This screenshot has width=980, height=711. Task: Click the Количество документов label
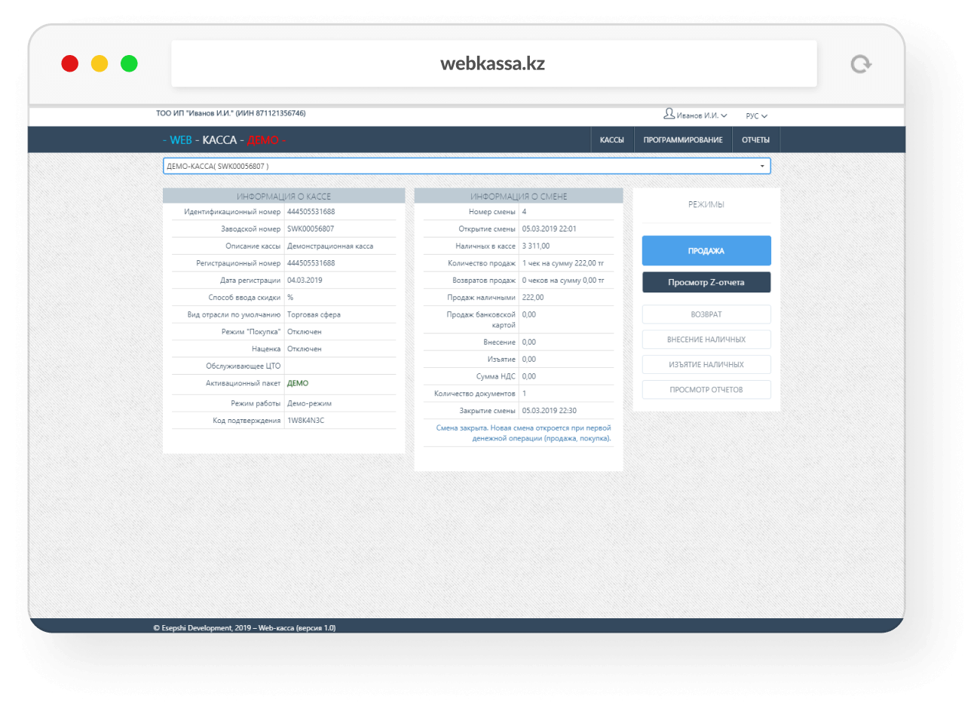point(475,394)
